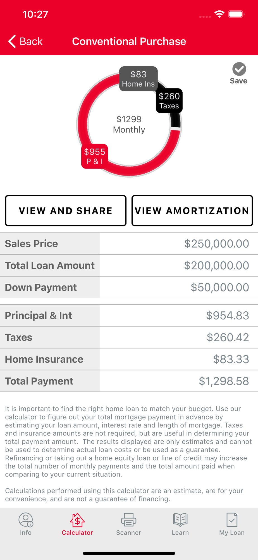Tap the Home Insurance amount row
This screenshot has width=258, height=560.
click(129, 359)
